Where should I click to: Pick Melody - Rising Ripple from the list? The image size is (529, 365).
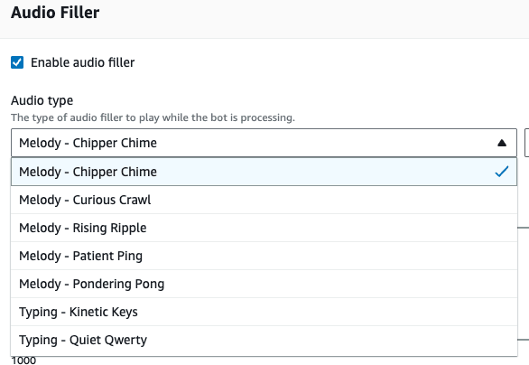coord(264,228)
